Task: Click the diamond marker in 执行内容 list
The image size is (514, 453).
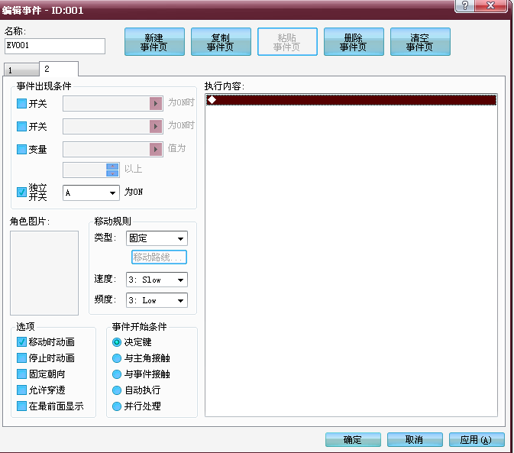Action: [x=212, y=99]
